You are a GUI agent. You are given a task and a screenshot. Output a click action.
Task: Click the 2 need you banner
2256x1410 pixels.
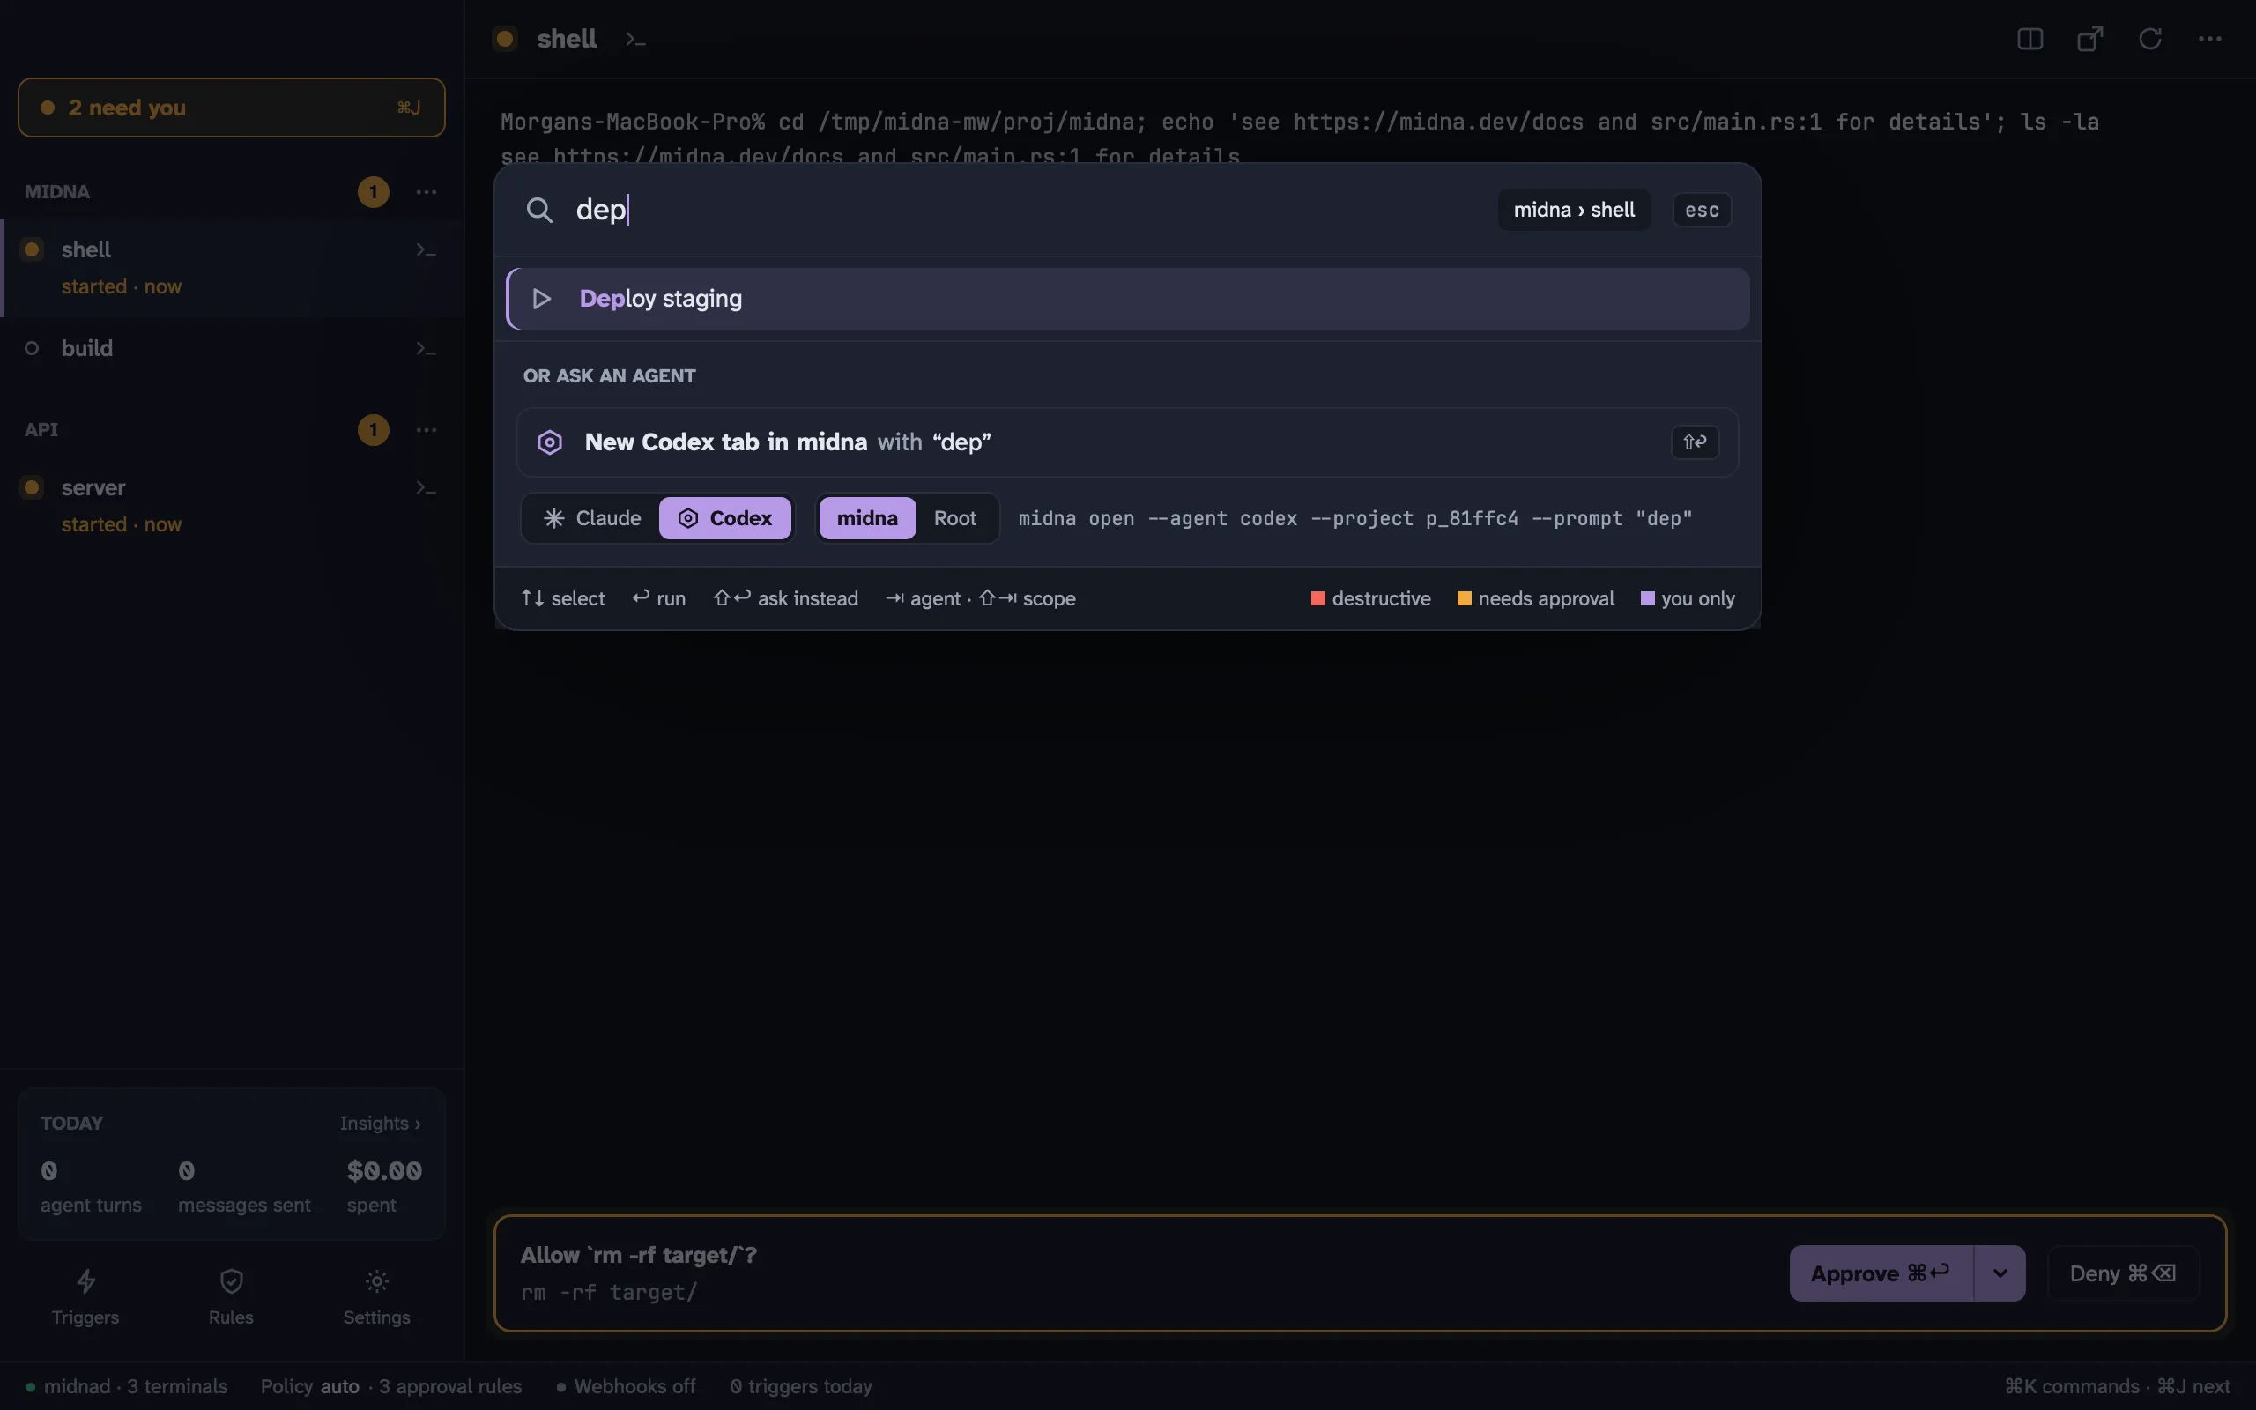pos(231,108)
